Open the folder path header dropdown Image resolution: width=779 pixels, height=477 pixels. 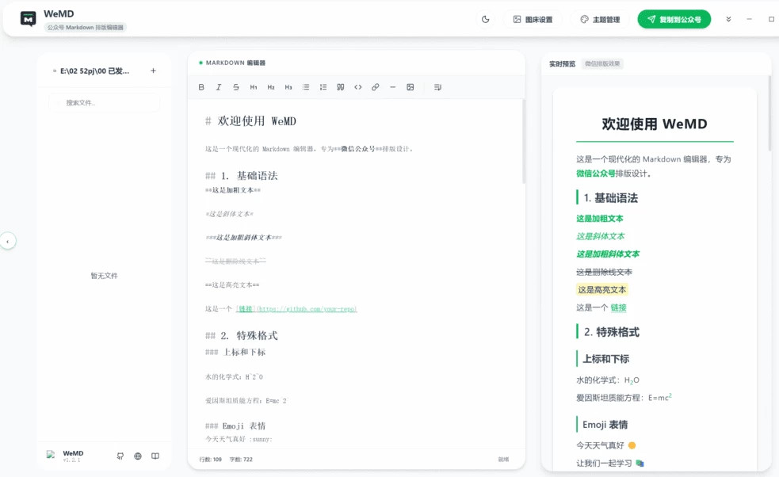(x=95, y=71)
